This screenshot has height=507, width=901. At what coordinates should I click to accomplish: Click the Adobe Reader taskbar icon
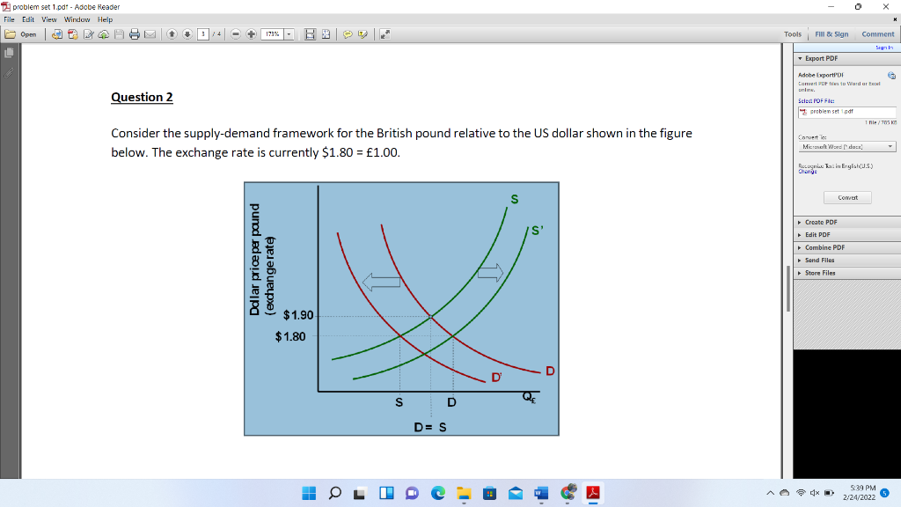593,493
